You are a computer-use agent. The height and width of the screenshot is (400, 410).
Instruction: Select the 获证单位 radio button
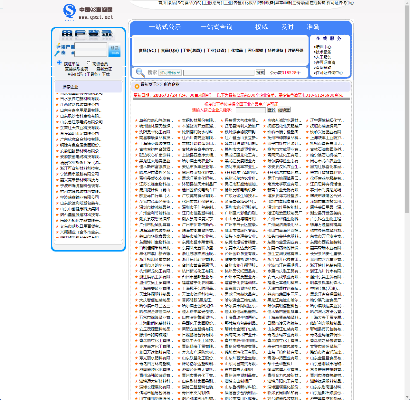coord(59,62)
